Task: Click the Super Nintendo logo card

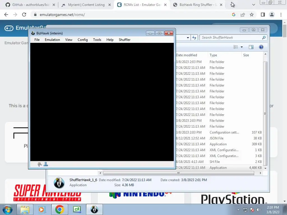Action: tap(47, 193)
